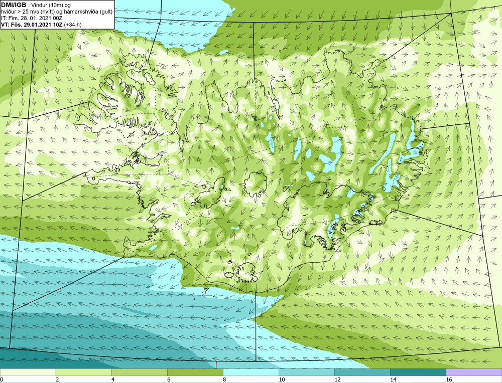The image size is (502, 383).
Task: Click the 10–12 m/s turquoise legend swatch
Action: click(306, 372)
